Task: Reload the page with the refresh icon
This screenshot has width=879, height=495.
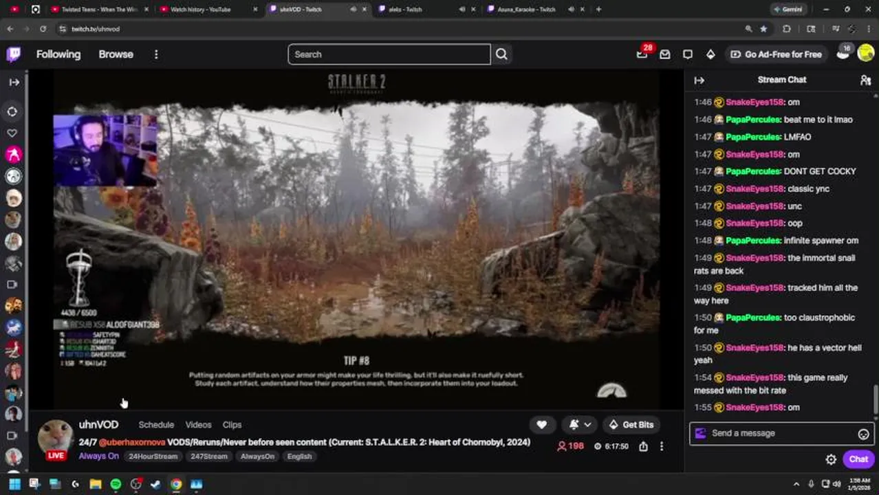Action: pos(43,29)
